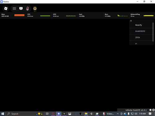This screenshot has height=116, width=155.
Task: Select the GPU performance stat panel
Action: (x=64, y=15)
